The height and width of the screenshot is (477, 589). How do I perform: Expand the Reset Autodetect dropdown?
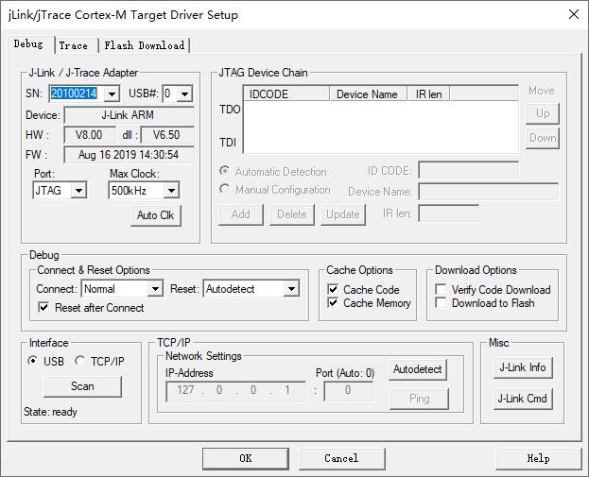291,289
